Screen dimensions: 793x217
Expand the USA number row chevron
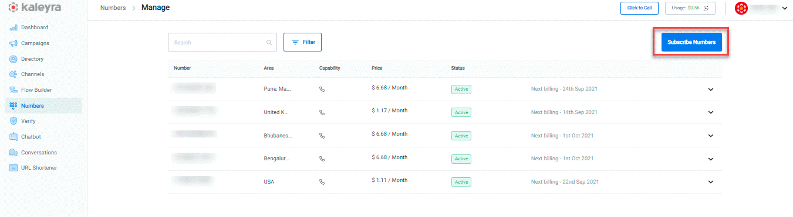(710, 182)
